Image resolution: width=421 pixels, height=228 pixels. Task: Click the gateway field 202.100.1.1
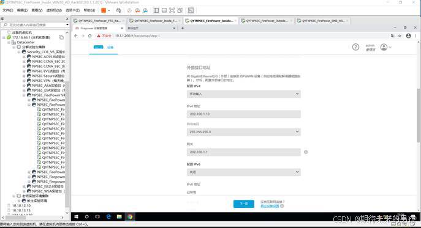point(243,152)
